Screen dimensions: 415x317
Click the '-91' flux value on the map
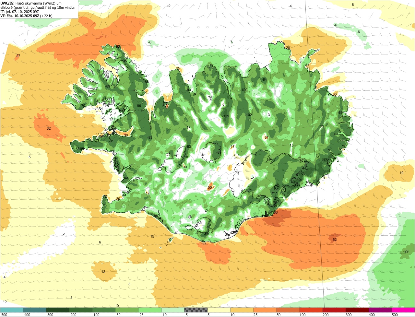point(111,141)
